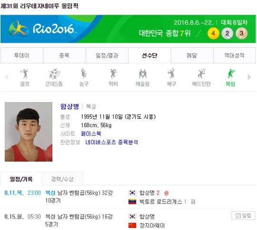Show next sports with right arrow
257x230 pixels.
[249, 77]
